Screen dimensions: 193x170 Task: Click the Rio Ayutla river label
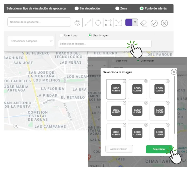[49, 102]
